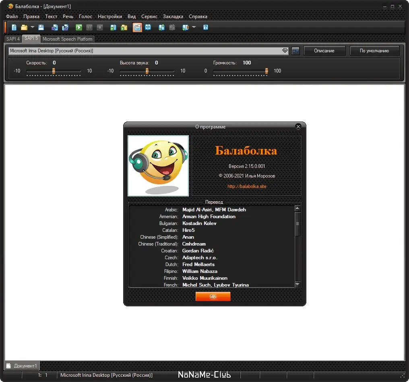Click the Высота звука slider handle
409x382 pixels.
pos(147,71)
